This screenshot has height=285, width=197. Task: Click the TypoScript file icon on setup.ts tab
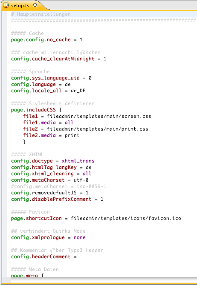[x=6, y=5]
